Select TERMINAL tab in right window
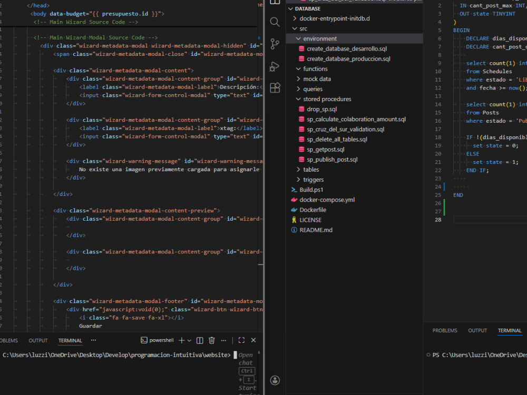 click(x=510, y=331)
